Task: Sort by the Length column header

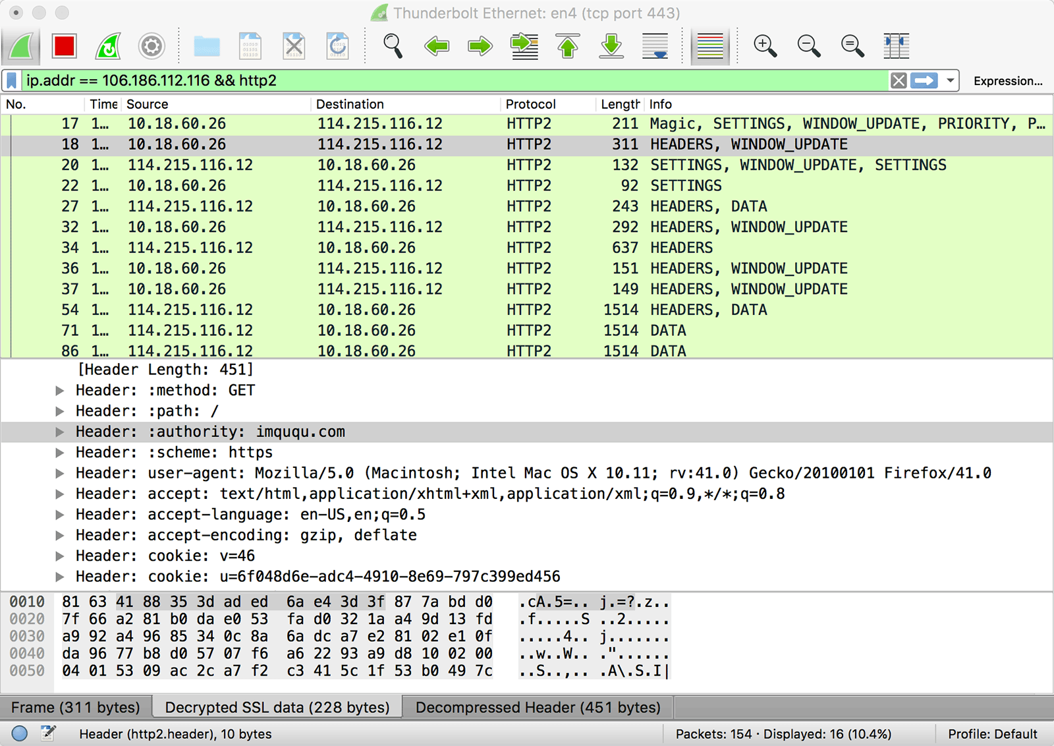Action: pyautogui.click(x=620, y=104)
